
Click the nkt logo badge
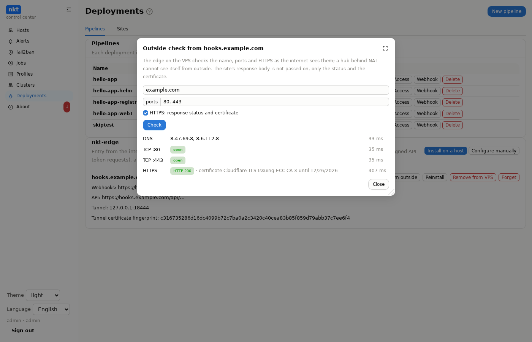tap(13, 9)
